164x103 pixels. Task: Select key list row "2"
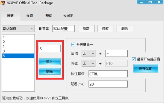(18, 42)
